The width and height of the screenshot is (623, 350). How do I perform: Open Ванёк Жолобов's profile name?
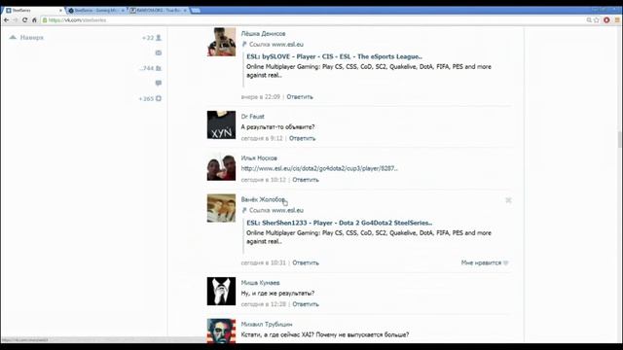263,199
